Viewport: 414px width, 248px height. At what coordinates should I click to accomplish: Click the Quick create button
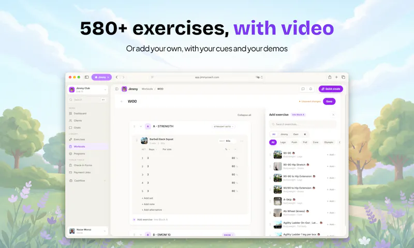(x=331, y=89)
